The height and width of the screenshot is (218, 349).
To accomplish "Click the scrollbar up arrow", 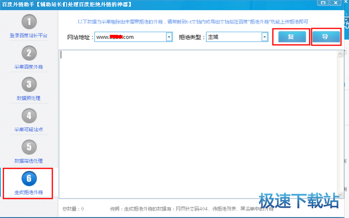I will pyautogui.click(x=340, y=54).
